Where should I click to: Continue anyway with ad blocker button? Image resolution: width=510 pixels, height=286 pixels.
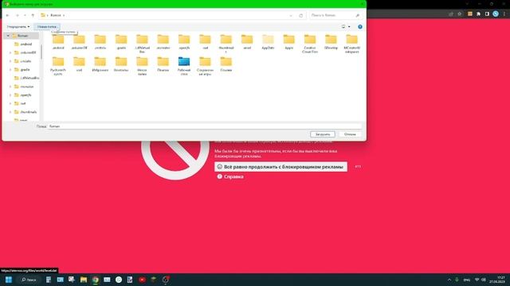click(280, 167)
